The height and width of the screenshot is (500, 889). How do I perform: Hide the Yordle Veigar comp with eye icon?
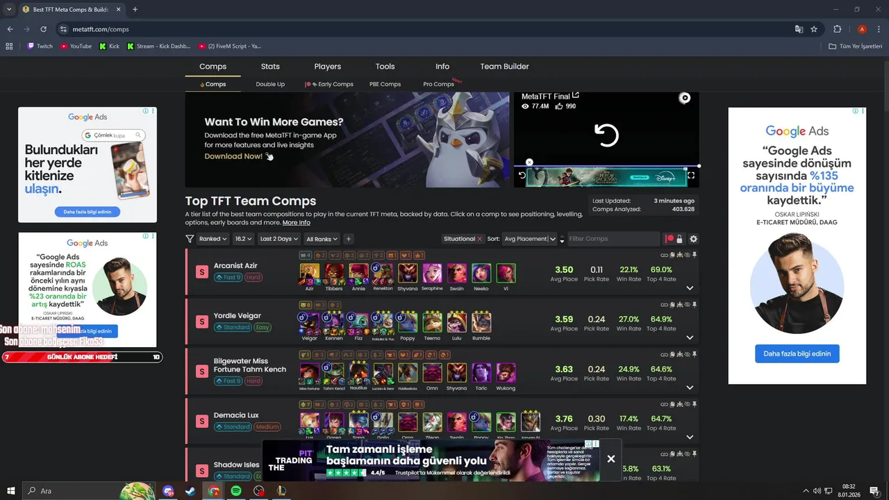pos(687,304)
